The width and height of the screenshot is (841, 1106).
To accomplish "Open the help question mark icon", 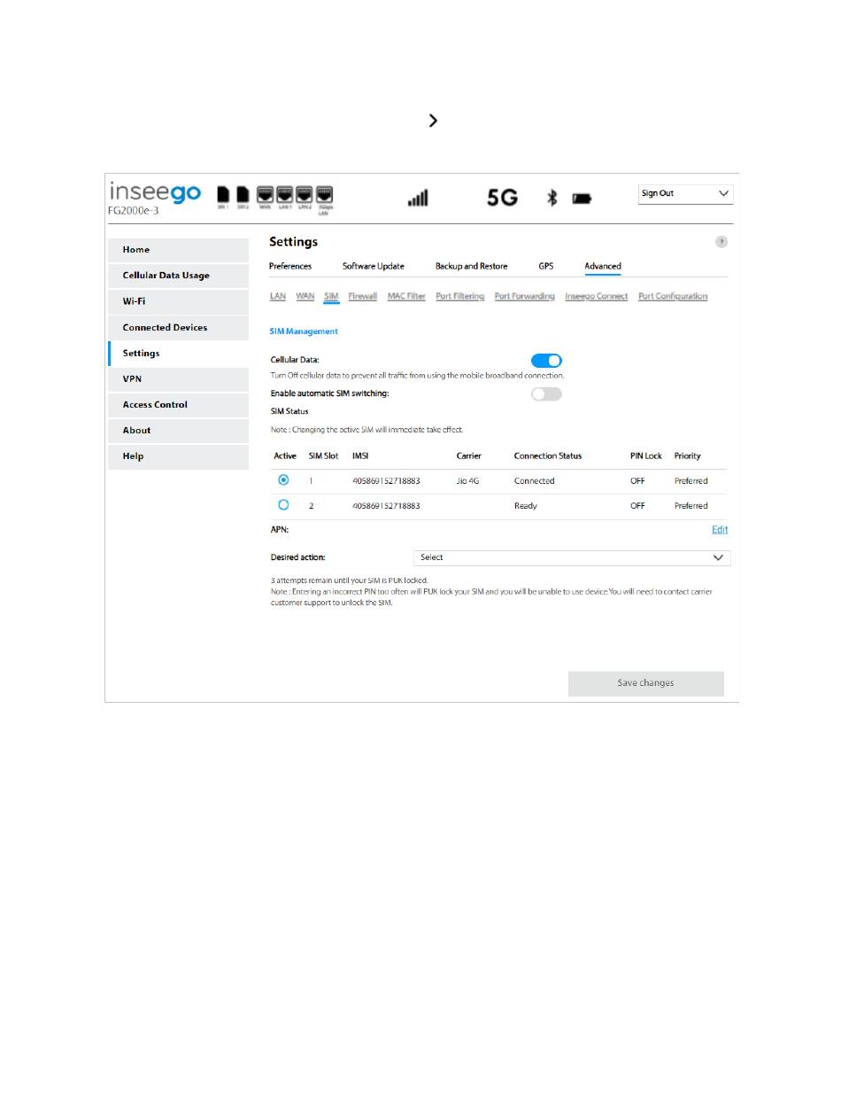I will (x=721, y=242).
